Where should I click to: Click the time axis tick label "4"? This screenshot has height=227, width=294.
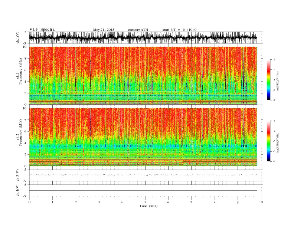point(122,202)
